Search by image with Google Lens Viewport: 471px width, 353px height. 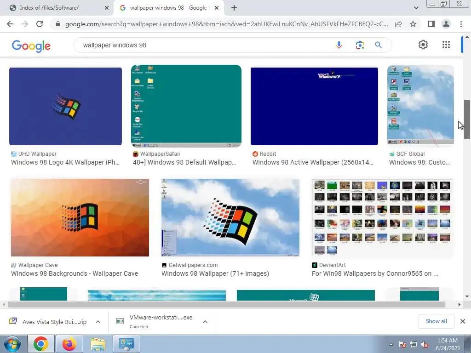360,45
